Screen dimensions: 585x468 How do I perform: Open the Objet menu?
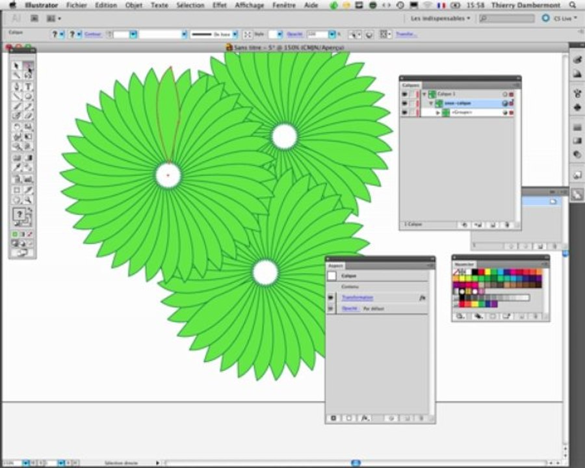click(x=133, y=5)
